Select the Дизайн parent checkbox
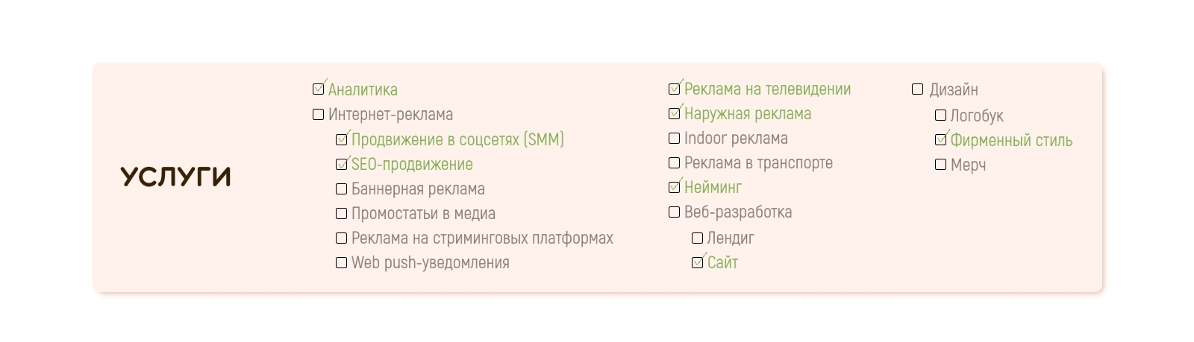Screen dimensions: 1194x342 tap(918, 89)
